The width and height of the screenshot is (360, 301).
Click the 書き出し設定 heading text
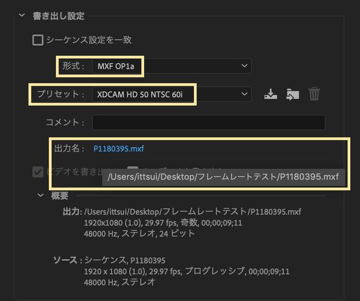[59, 16]
